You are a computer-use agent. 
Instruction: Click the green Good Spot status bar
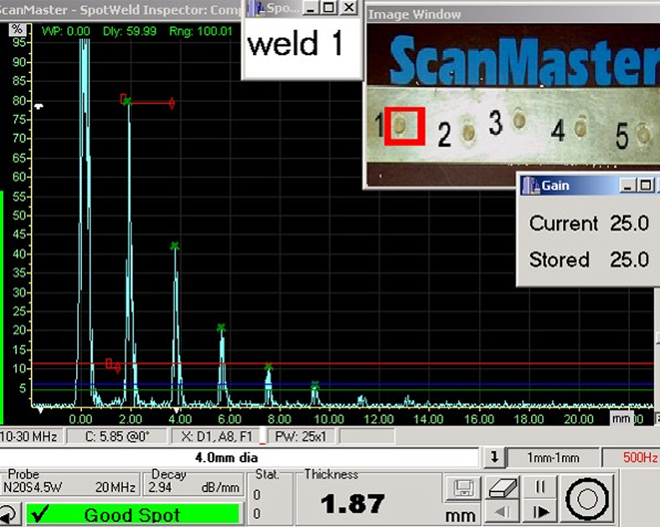click(133, 514)
